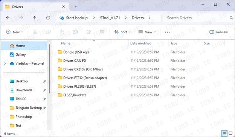
Task: Open the Photoshop folder in sidebar
Action: click(24, 117)
